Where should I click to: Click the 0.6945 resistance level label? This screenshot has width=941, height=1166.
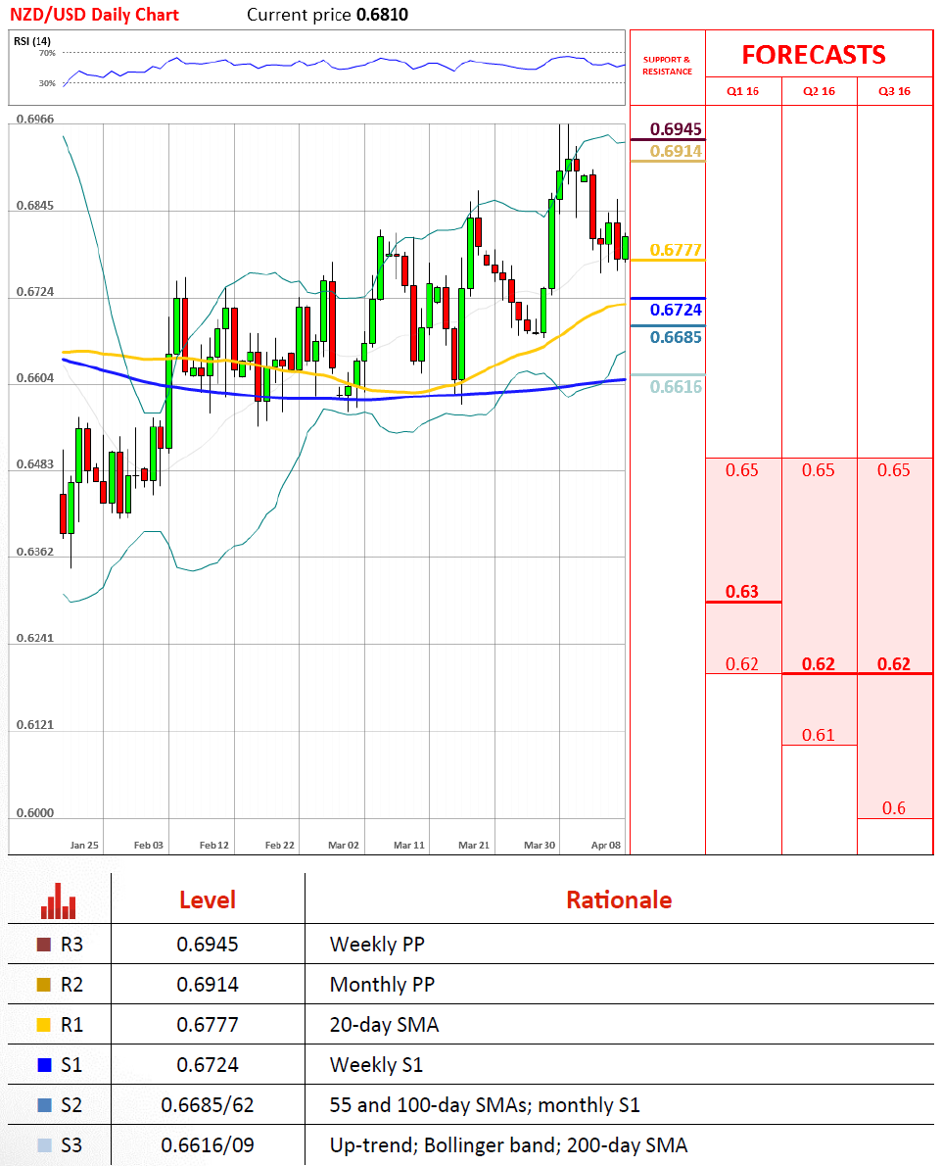(x=676, y=128)
